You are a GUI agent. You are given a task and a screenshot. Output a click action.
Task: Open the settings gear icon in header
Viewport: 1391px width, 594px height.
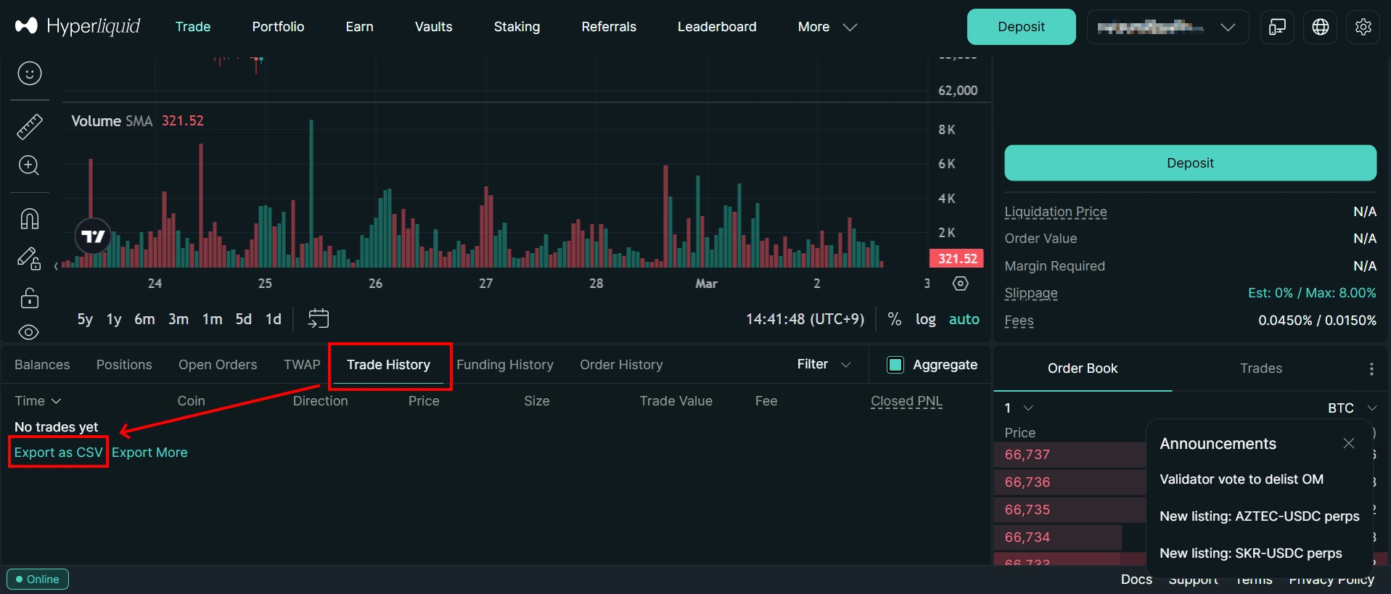pyautogui.click(x=1363, y=27)
